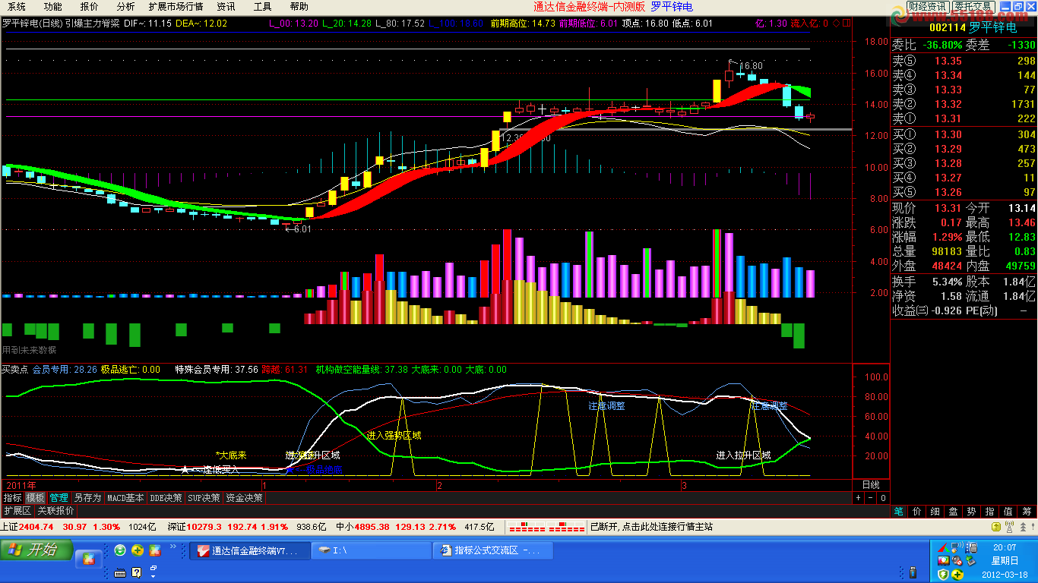
Task: Select the 价 tab in the quote panel
Action: (x=917, y=512)
